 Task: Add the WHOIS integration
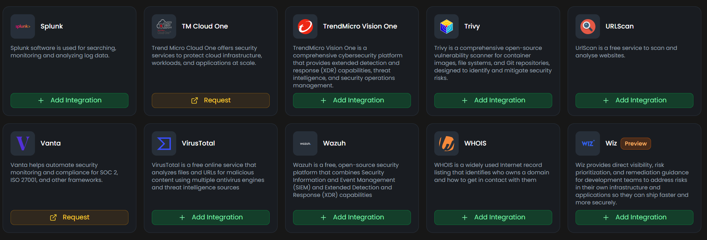point(493,217)
